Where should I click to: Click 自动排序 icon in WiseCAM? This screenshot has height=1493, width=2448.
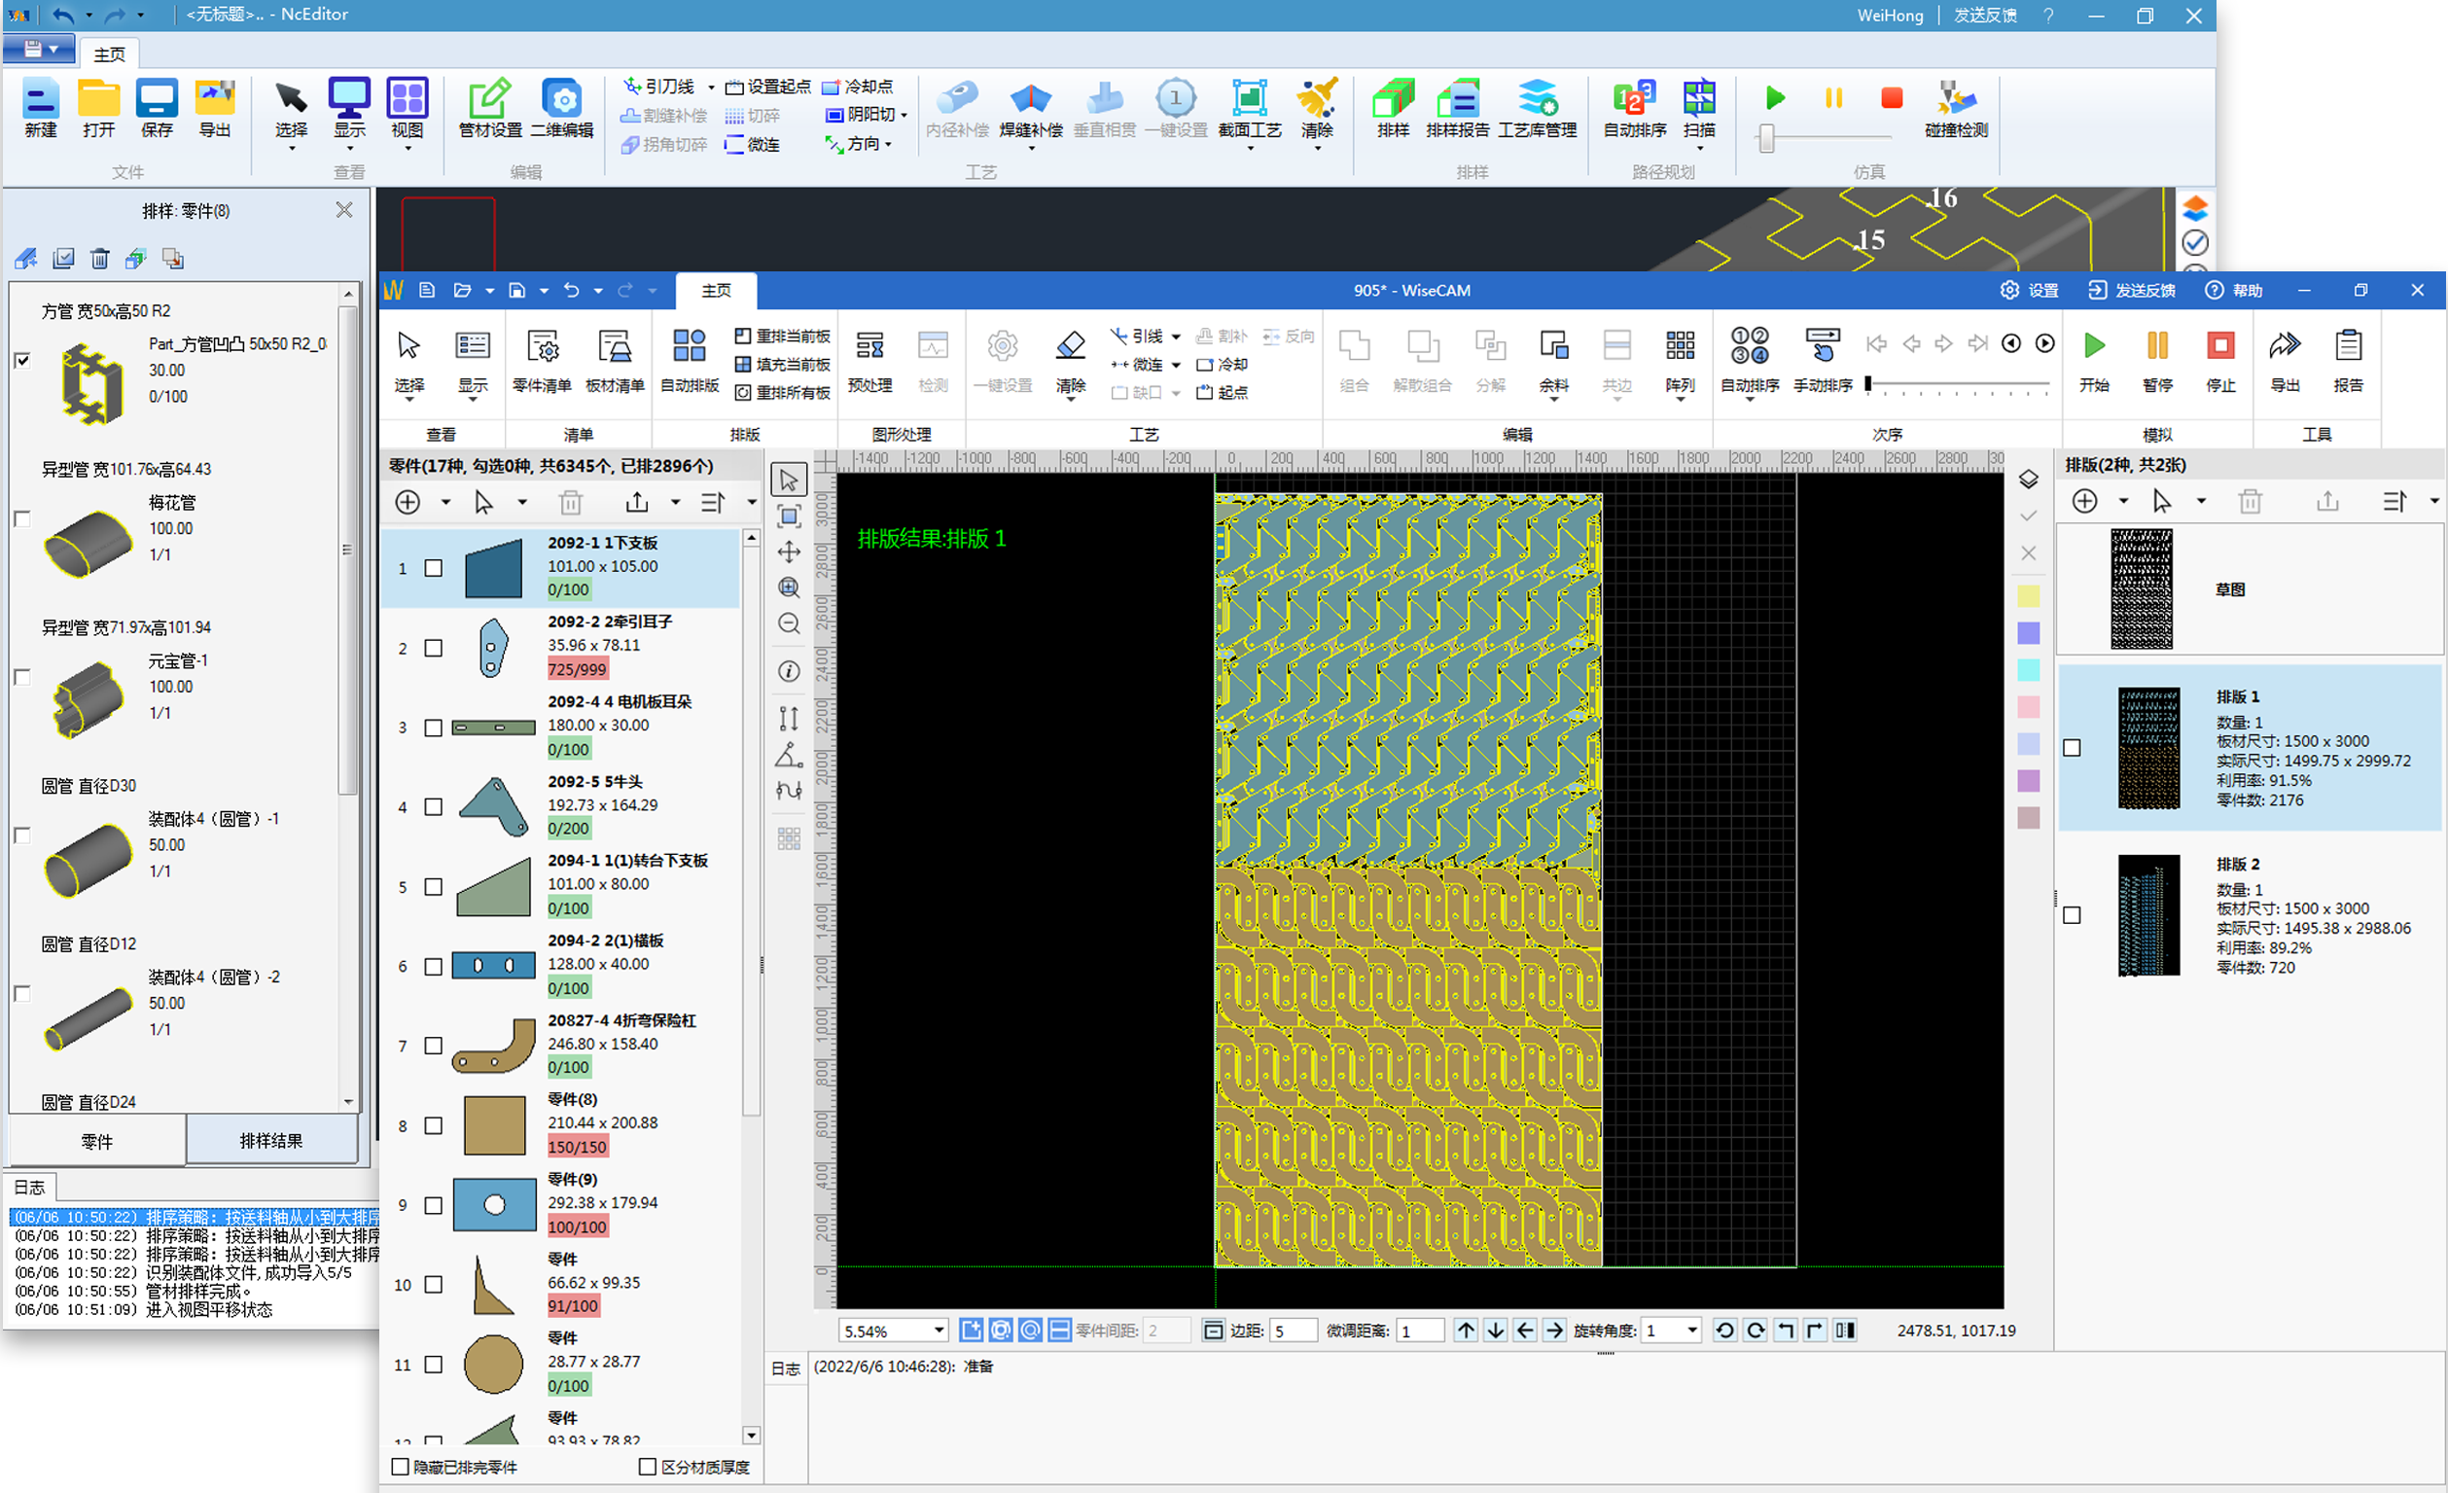[1750, 360]
